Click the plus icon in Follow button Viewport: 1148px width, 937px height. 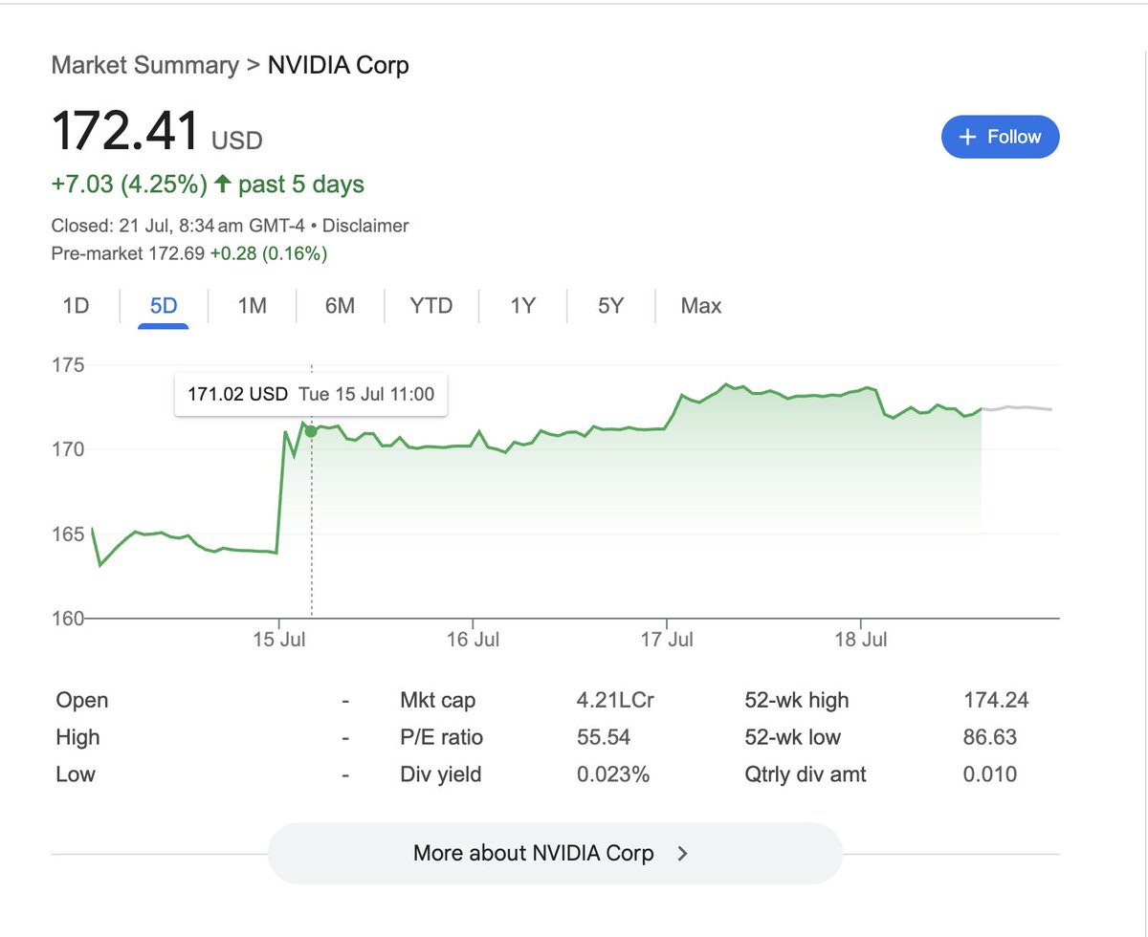point(967,137)
